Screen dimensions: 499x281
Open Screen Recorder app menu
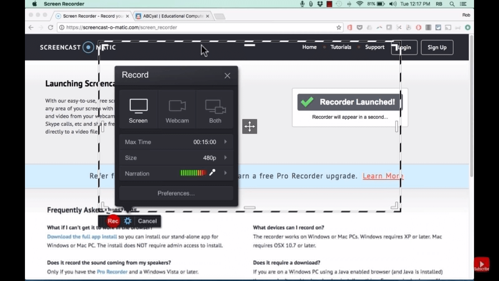point(64,4)
